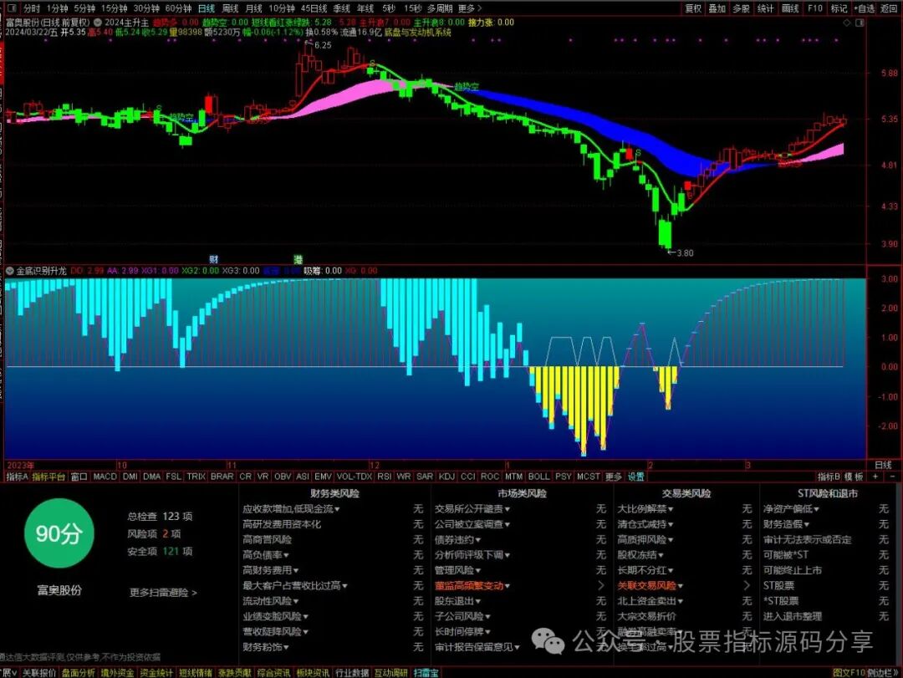Select the MACD indicator tab
This screenshot has width=903, height=678.
click(105, 477)
